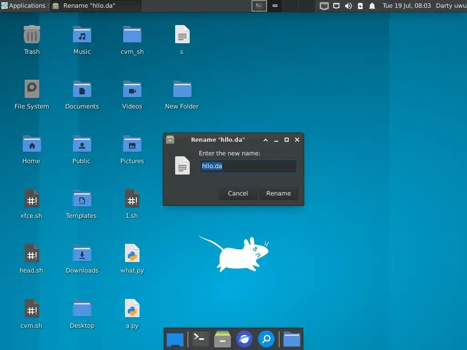The height and width of the screenshot is (350, 467).
Task: Select the Music folder icon
Action: (82, 35)
